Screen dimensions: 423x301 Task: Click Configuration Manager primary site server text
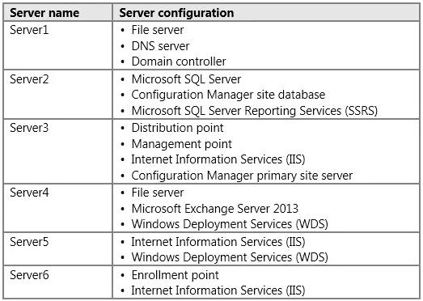[x=242, y=176]
